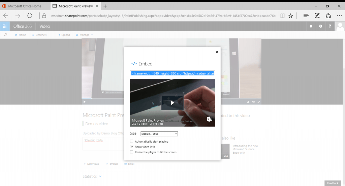Image resolution: width=345 pixels, height=186 pixels.
Task: Open the Feedback button
Action: (x=333, y=183)
